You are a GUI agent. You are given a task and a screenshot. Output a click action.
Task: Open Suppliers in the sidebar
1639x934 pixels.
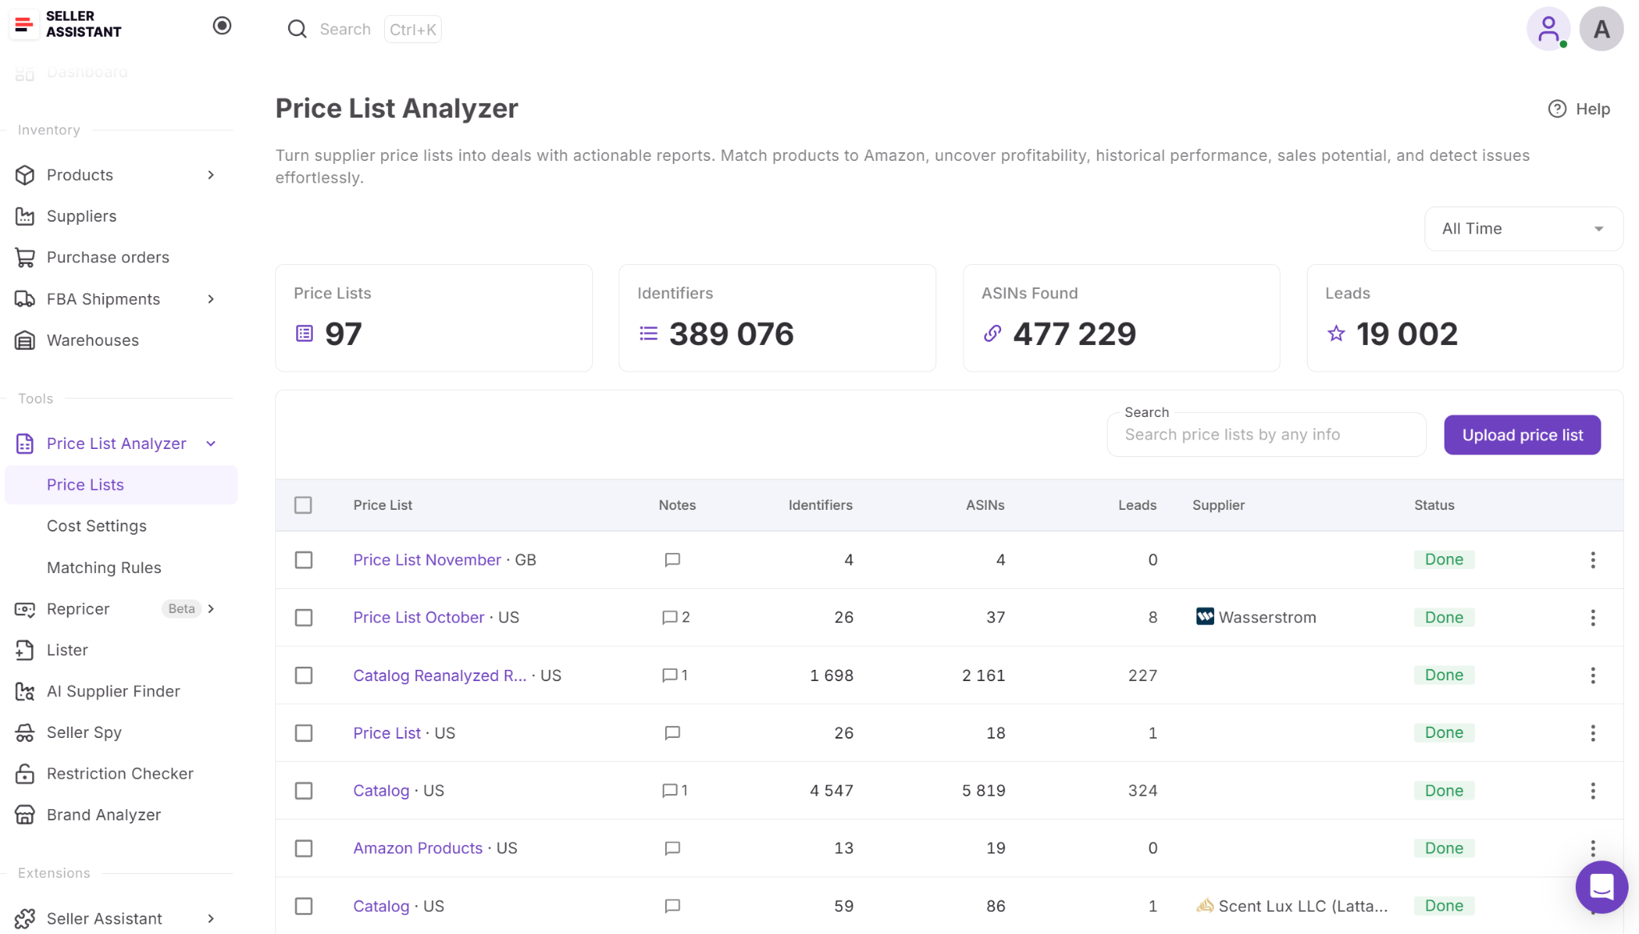82,216
